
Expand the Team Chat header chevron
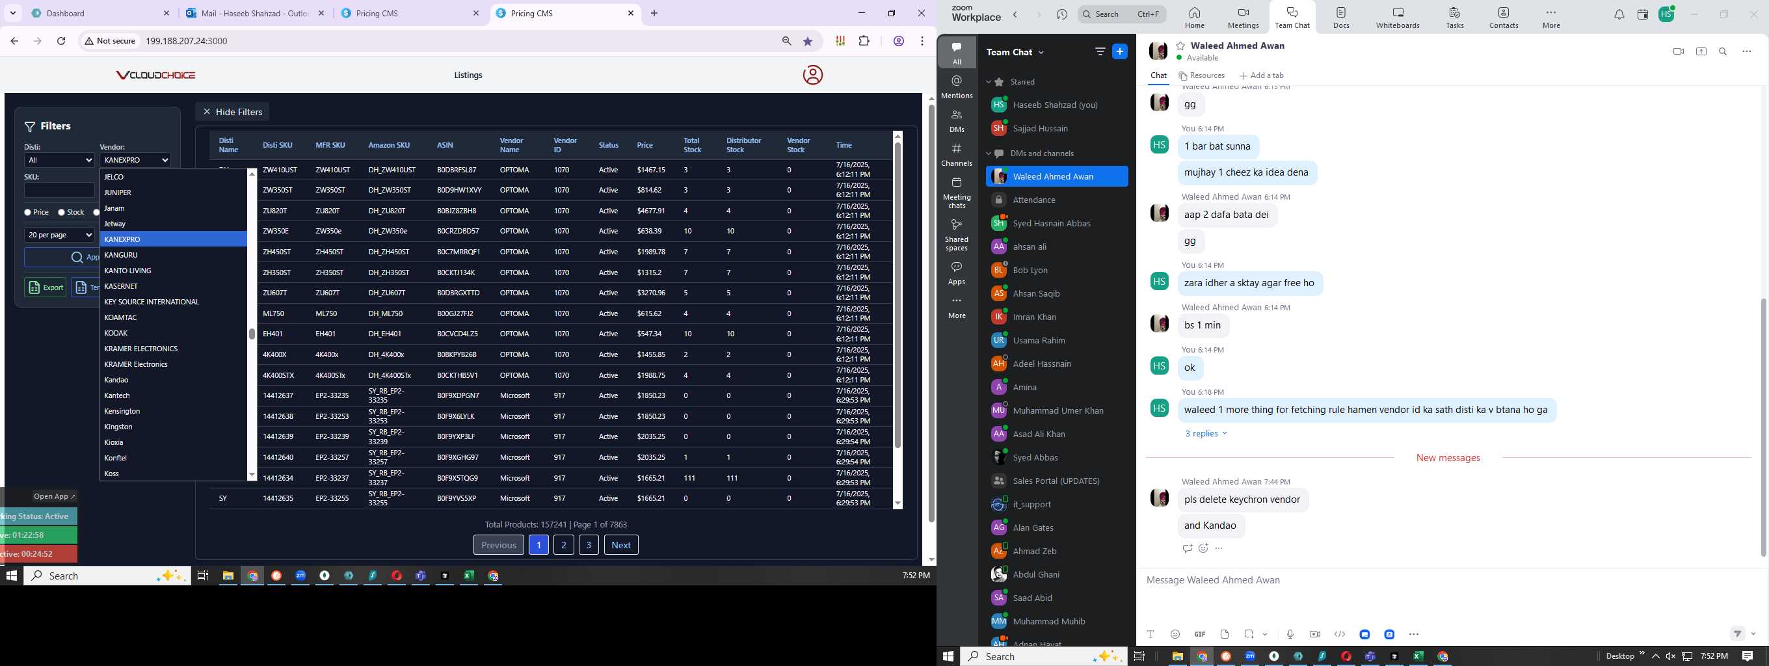click(1041, 52)
